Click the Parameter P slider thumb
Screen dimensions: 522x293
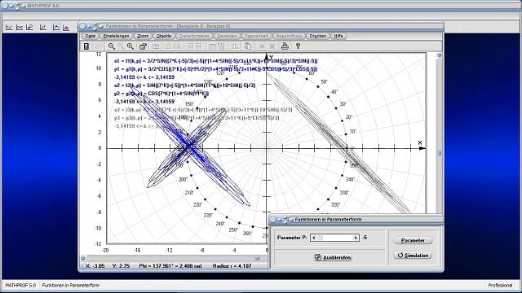click(320, 238)
